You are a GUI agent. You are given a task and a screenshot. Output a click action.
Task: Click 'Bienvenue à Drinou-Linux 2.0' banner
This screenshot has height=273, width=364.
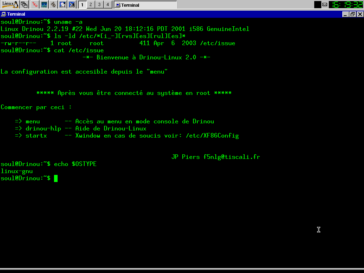point(146,58)
